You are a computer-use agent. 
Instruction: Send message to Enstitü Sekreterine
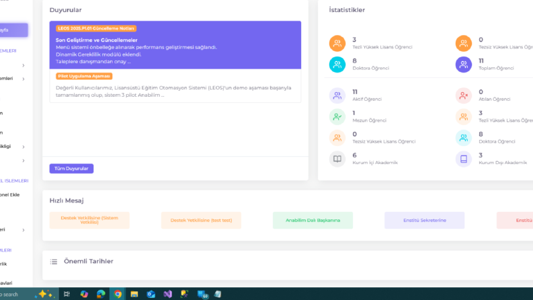tap(425, 220)
